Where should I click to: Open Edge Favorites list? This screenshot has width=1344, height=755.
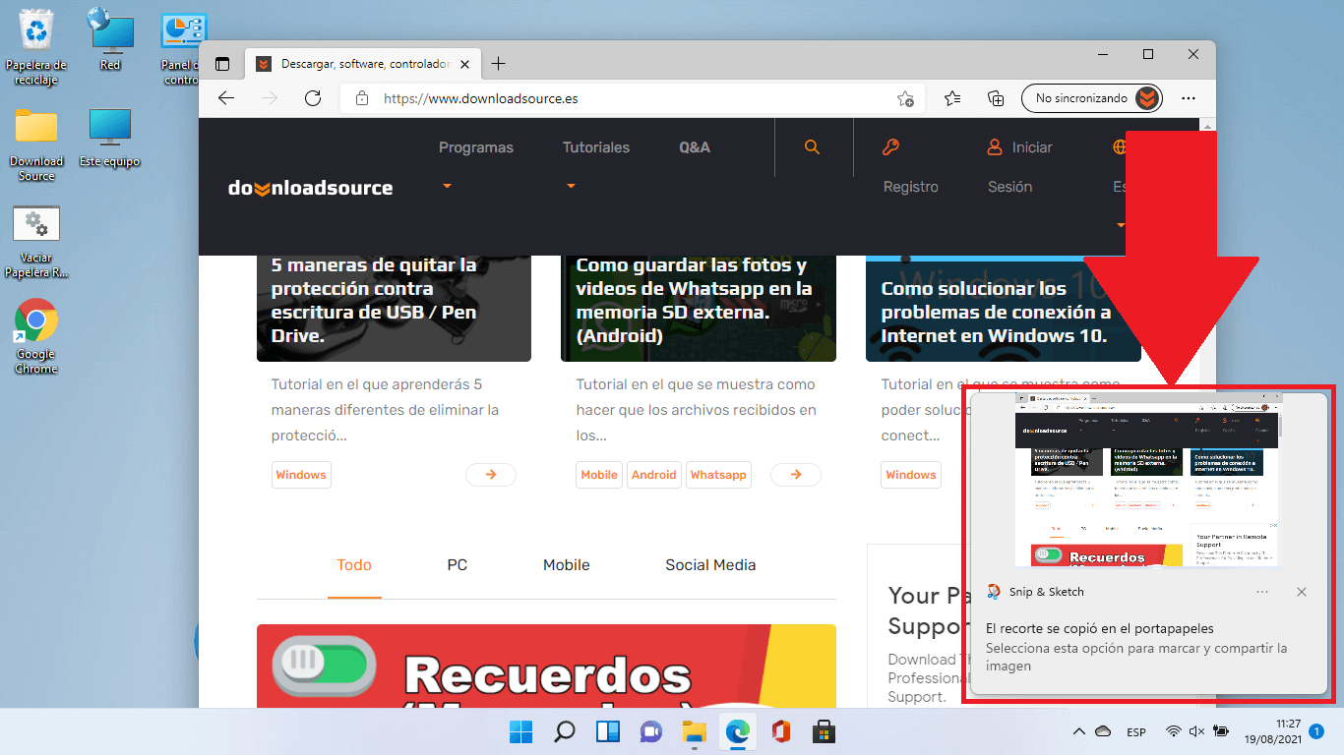[952, 98]
